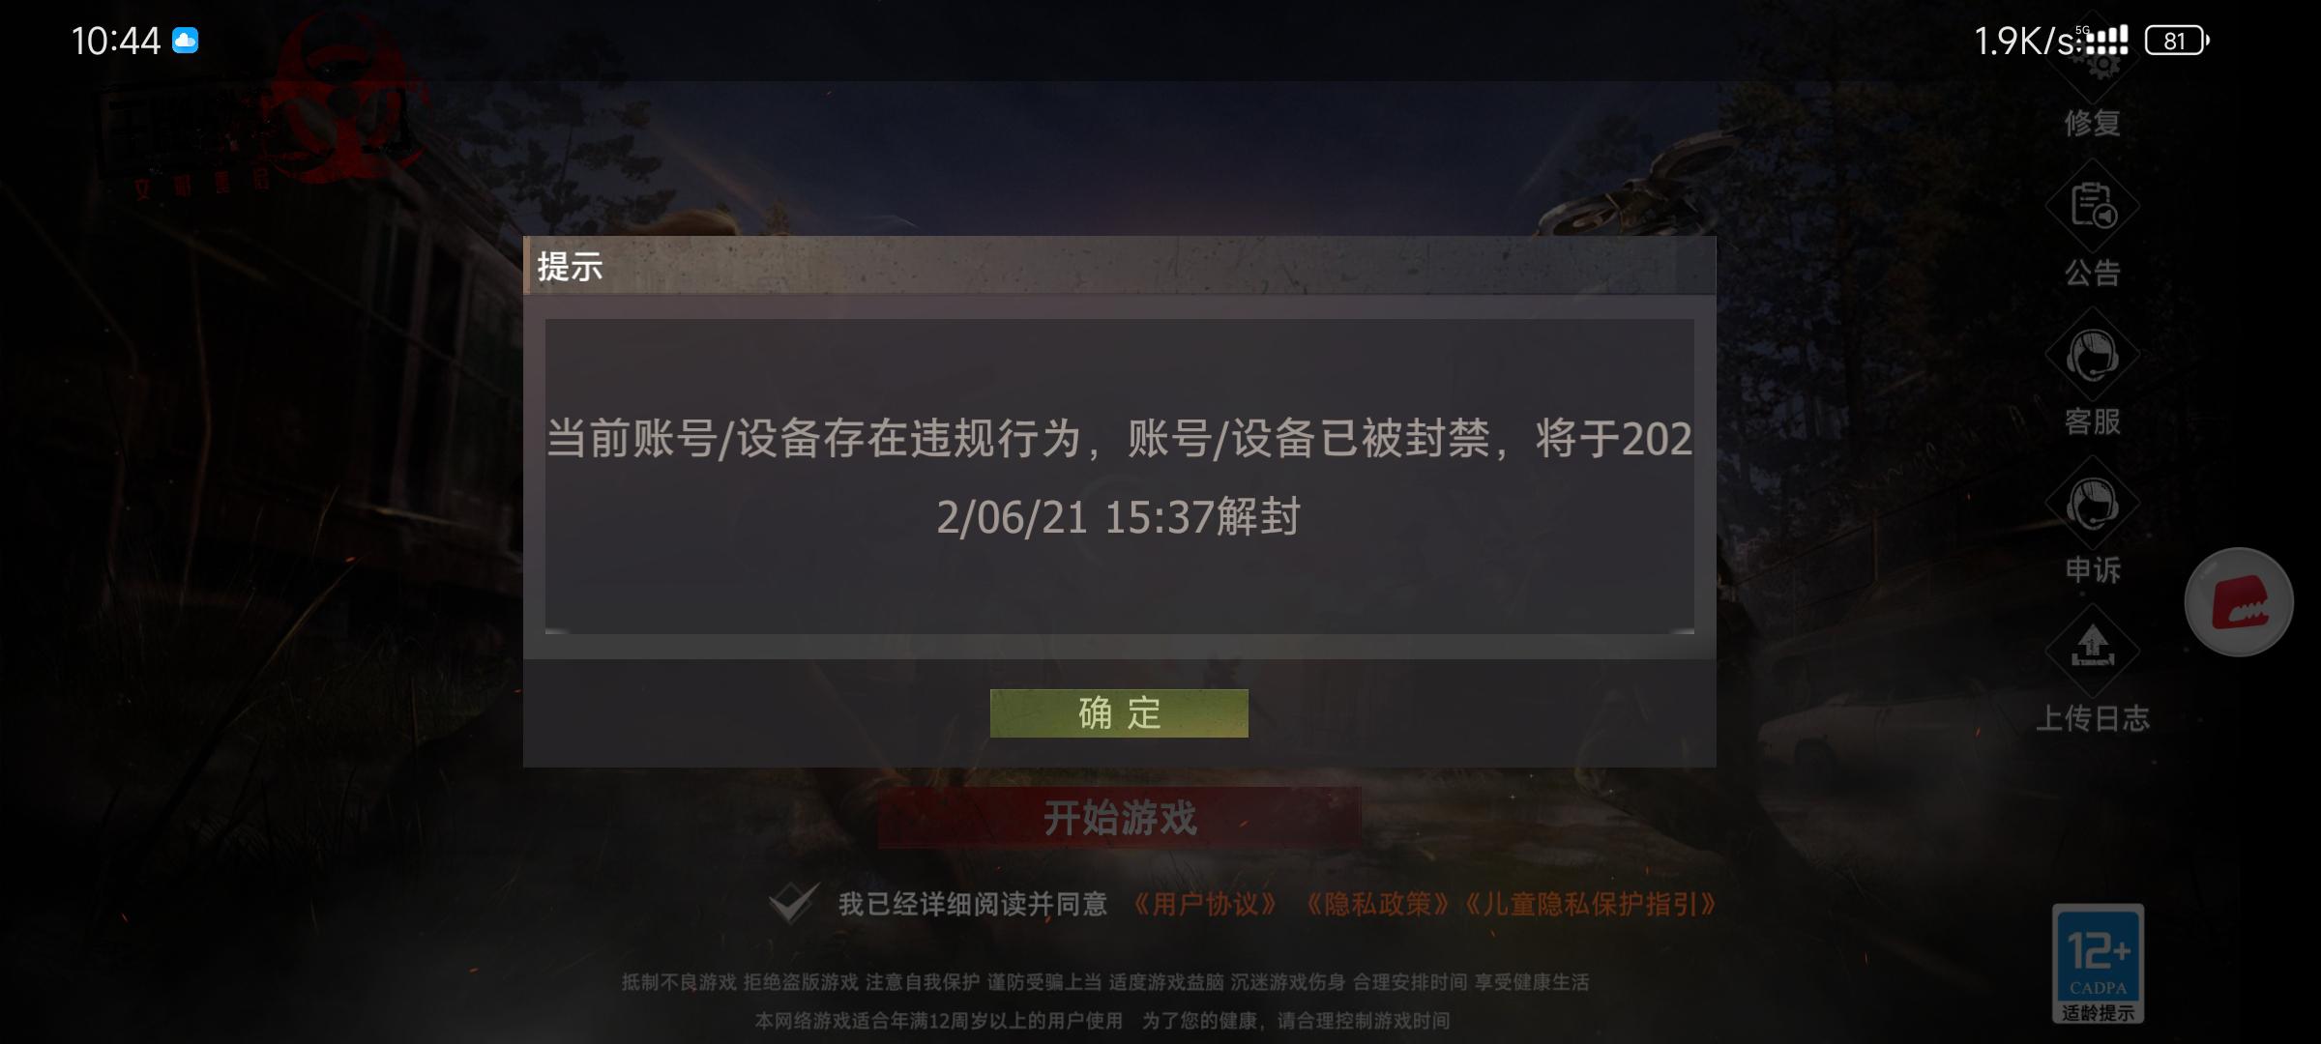Click the 开始游戏 start game button
Image resolution: width=2321 pixels, height=1044 pixels.
click(x=1120, y=818)
